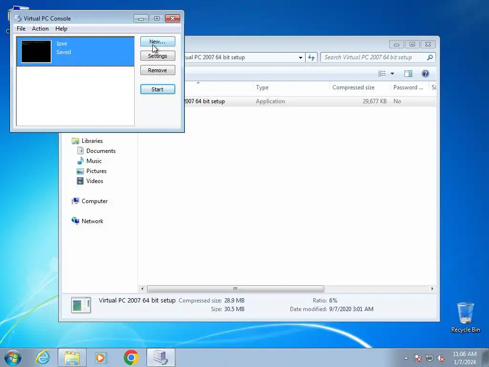Open Libraries in the navigation pane
This screenshot has height=367, width=489.
click(92, 141)
